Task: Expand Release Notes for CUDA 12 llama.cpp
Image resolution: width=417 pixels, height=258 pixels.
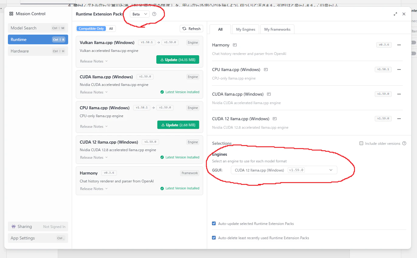Action: pos(94,157)
